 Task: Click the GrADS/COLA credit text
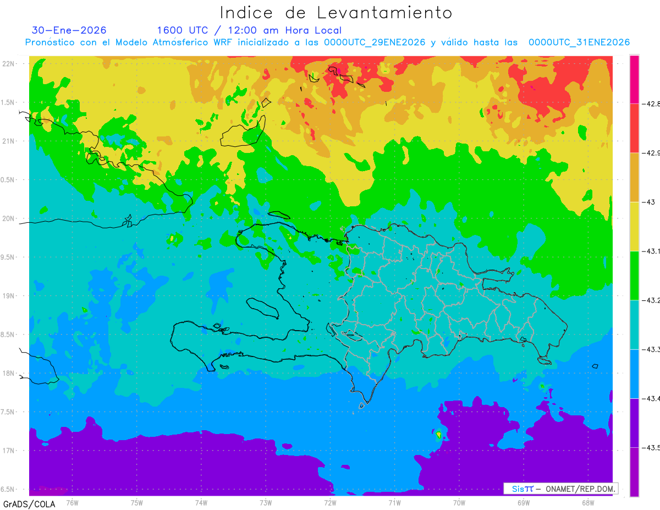[x=29, y=504]
